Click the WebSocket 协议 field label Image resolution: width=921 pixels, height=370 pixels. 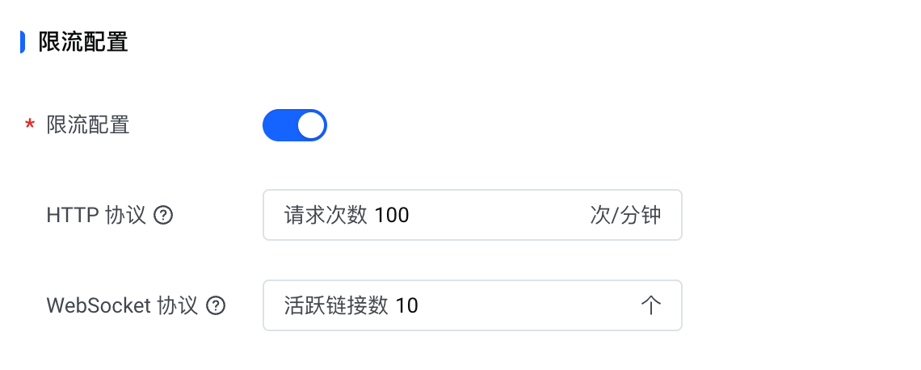click(x=122, y=306)
